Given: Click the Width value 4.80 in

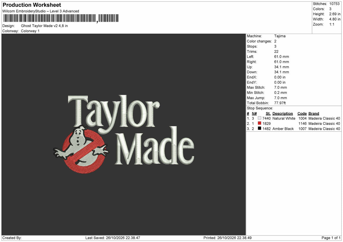Looking at the screenshot, I should point(335,19).
